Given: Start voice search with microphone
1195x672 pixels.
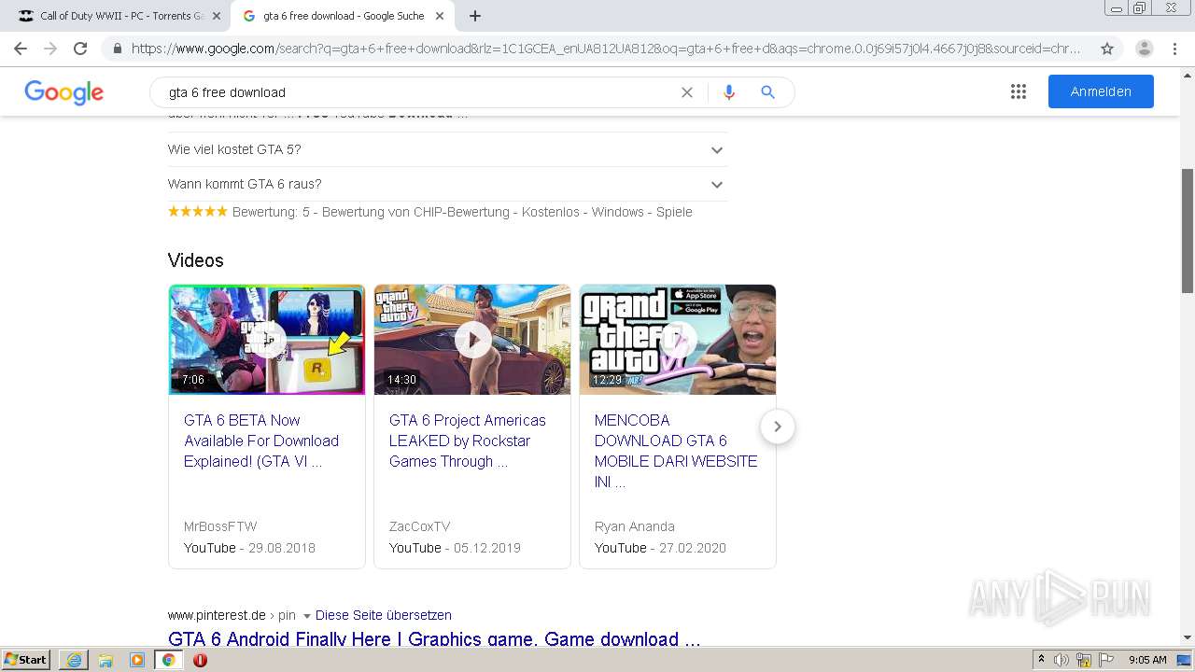Looking at the screenshot, I should pos(729,92).
